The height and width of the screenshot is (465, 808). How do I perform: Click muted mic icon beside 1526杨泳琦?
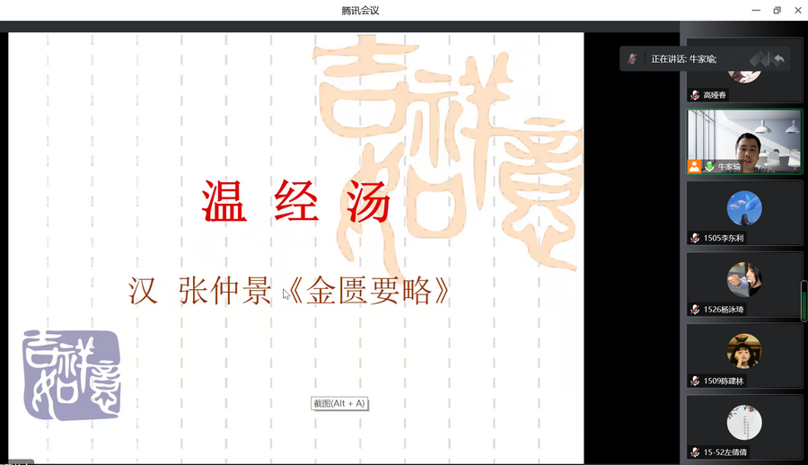point(695,310)
